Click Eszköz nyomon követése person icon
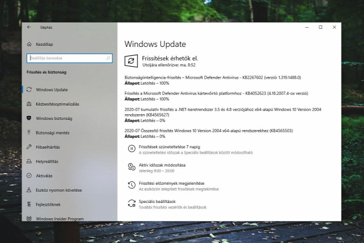 [x=29, y=190]
